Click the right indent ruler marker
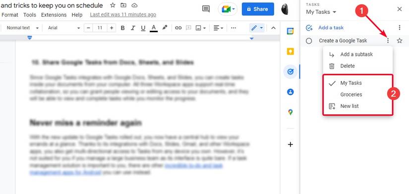The image size is (409, 194). coord(251,39)
